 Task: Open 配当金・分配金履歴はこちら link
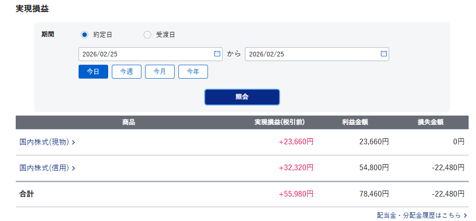(419, 215)
